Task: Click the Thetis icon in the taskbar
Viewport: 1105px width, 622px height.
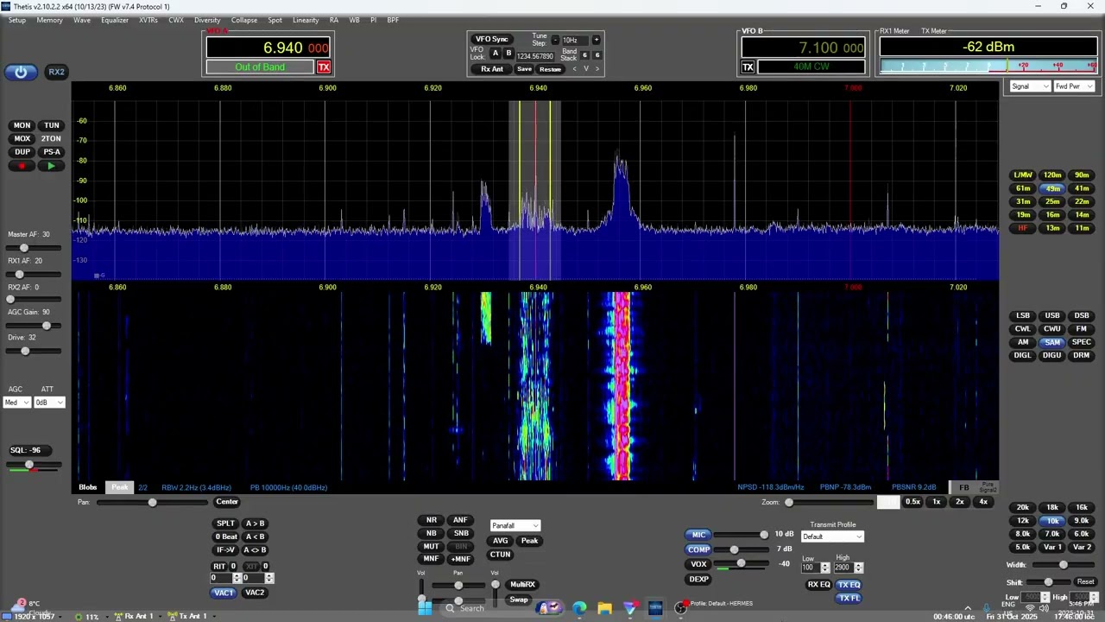Action: click(x=655, y=608)
